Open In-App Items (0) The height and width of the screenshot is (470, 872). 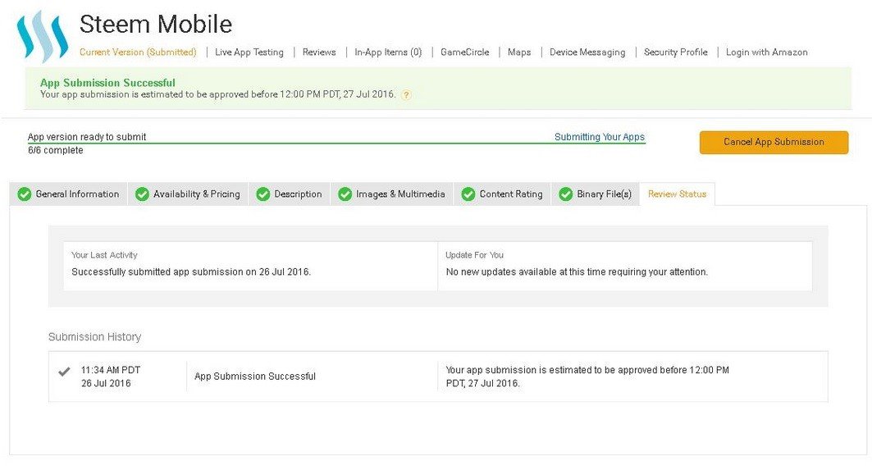tap(388, 52)
